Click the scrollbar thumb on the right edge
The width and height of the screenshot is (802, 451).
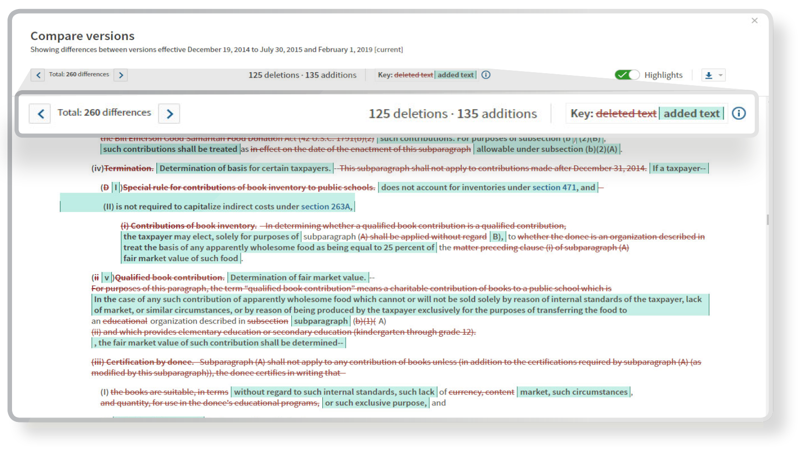pos(767,219)
